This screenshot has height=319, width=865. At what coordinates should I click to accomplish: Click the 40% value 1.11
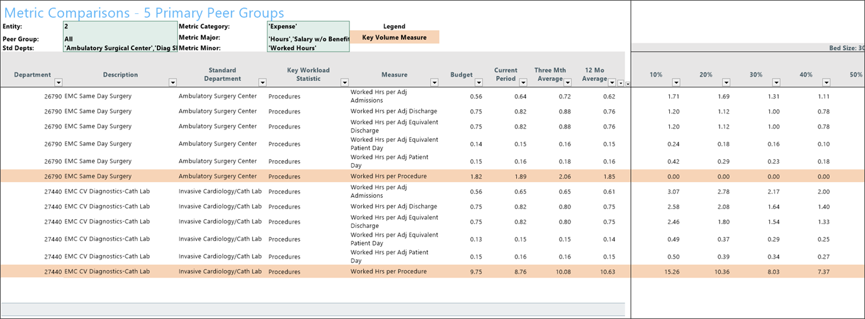(x=823, y=96)
